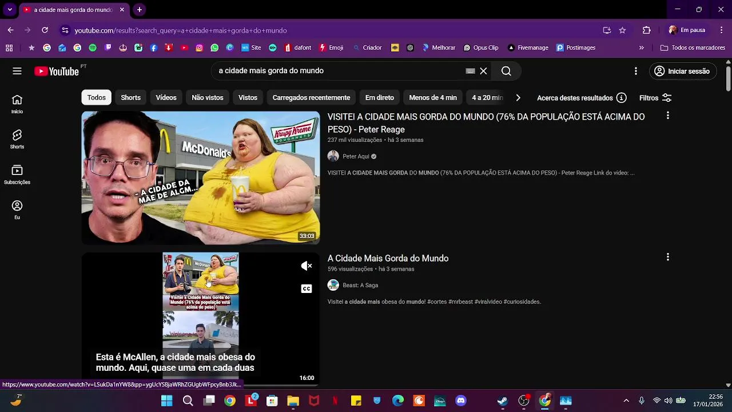Open the Todos os marcadores folder
Image resolution: width=732 pixels, height=412 pixels.
(x=693, y=47)
